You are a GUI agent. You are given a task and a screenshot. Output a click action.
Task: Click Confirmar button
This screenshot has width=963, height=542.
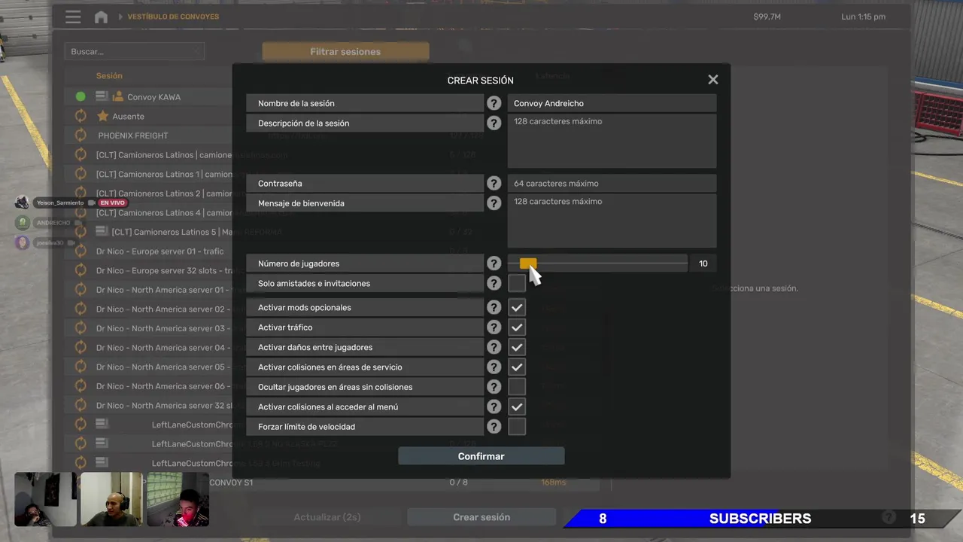[481, 456]
